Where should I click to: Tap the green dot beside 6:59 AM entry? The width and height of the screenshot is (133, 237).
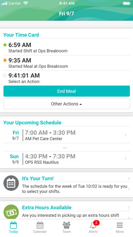(x=5, y=45)
